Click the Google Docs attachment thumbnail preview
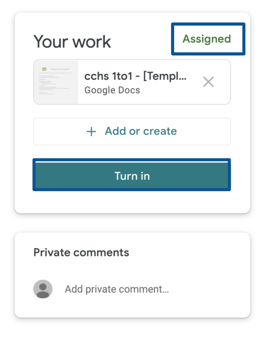The height and width of the screenshot is (337, 268). click(56, 82)
